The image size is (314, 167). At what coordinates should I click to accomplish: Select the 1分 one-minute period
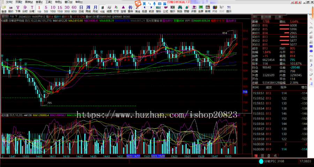[39, 9]
